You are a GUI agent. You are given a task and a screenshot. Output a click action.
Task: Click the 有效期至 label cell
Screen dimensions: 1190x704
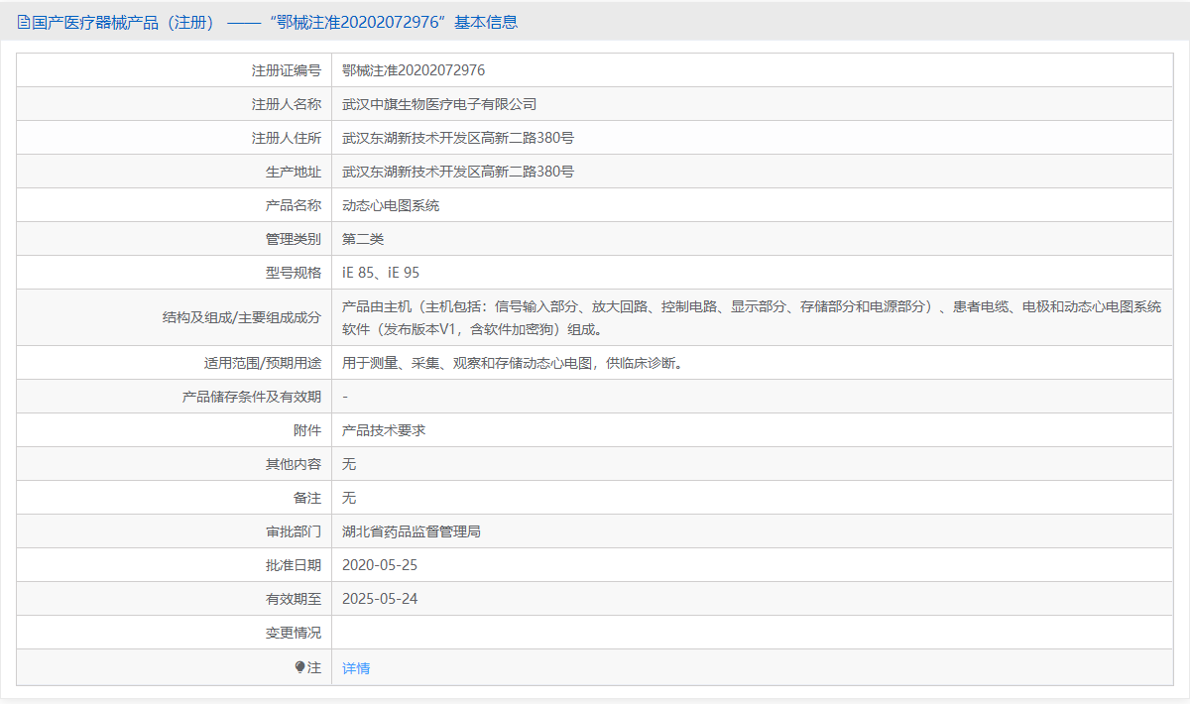pyautogui.click(x=174, y=599)
